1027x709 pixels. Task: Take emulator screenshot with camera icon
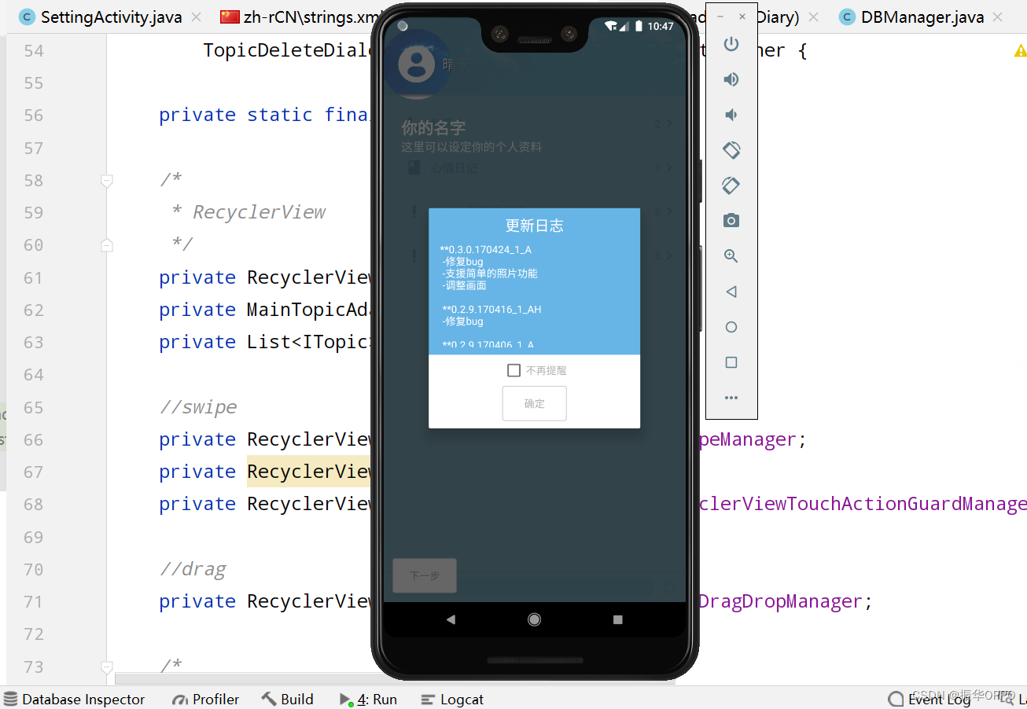pyautogui.click(x=731, y=221)
